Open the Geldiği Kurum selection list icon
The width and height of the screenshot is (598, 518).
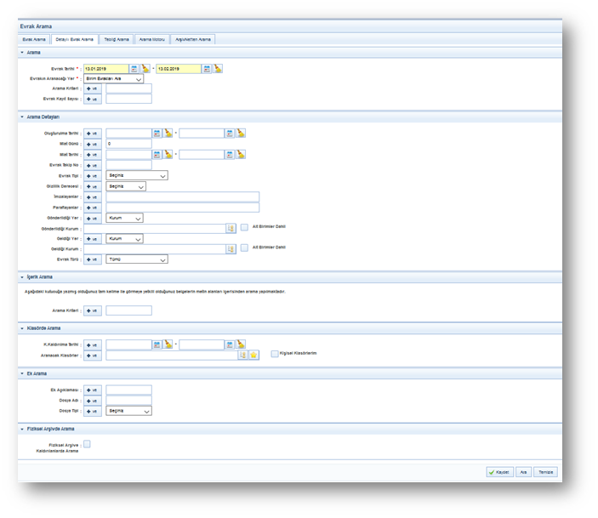[x=230, y=248]
